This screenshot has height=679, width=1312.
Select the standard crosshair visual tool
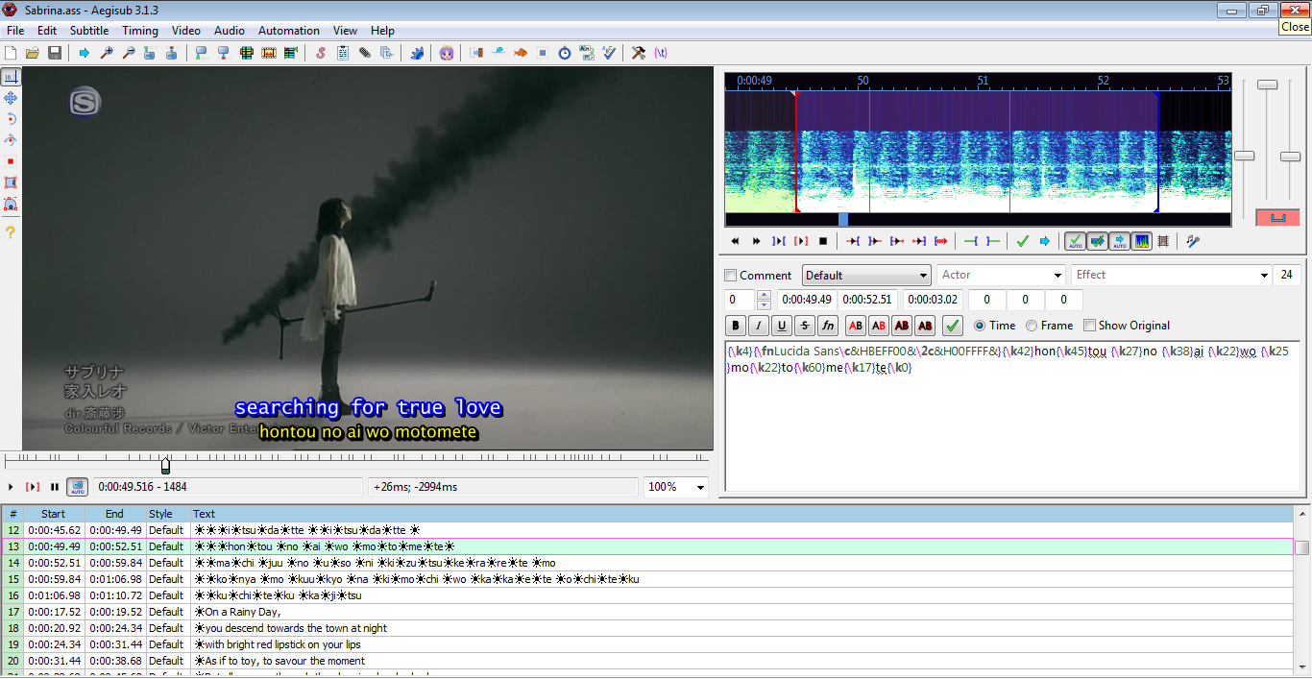tap(11, 77)
